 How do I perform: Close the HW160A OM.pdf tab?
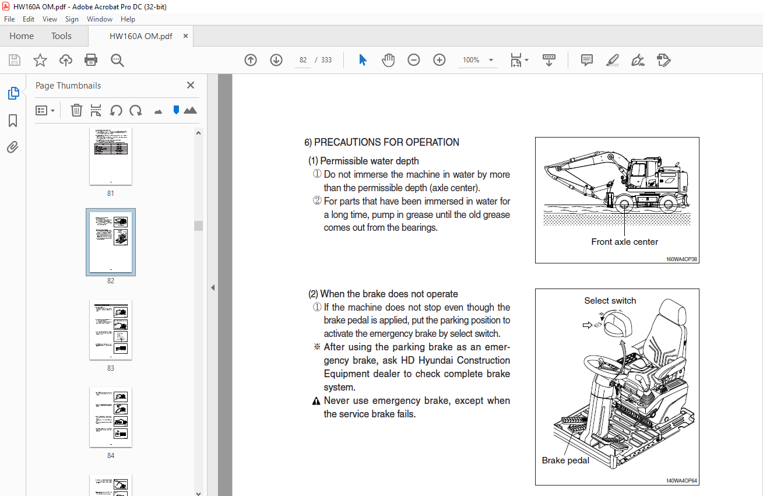185,36
